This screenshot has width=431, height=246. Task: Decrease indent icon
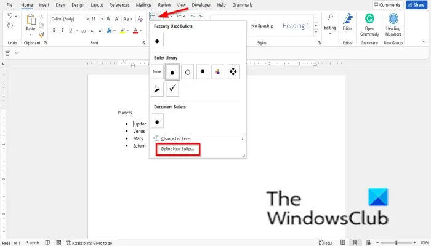[x=193, y=16]
